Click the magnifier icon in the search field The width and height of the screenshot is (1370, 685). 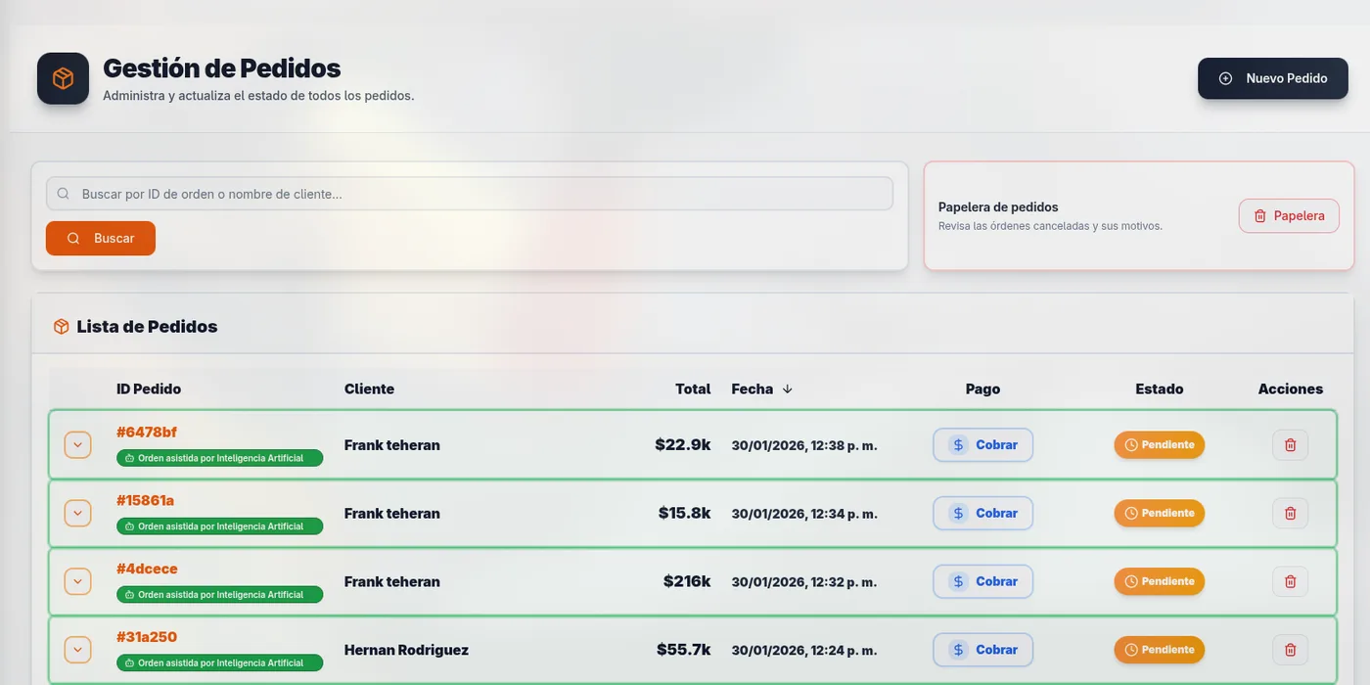(64, 194)
